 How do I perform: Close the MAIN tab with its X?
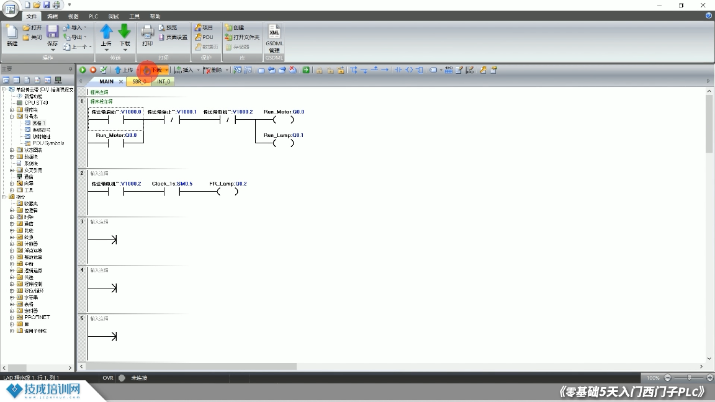click(121, 82)
